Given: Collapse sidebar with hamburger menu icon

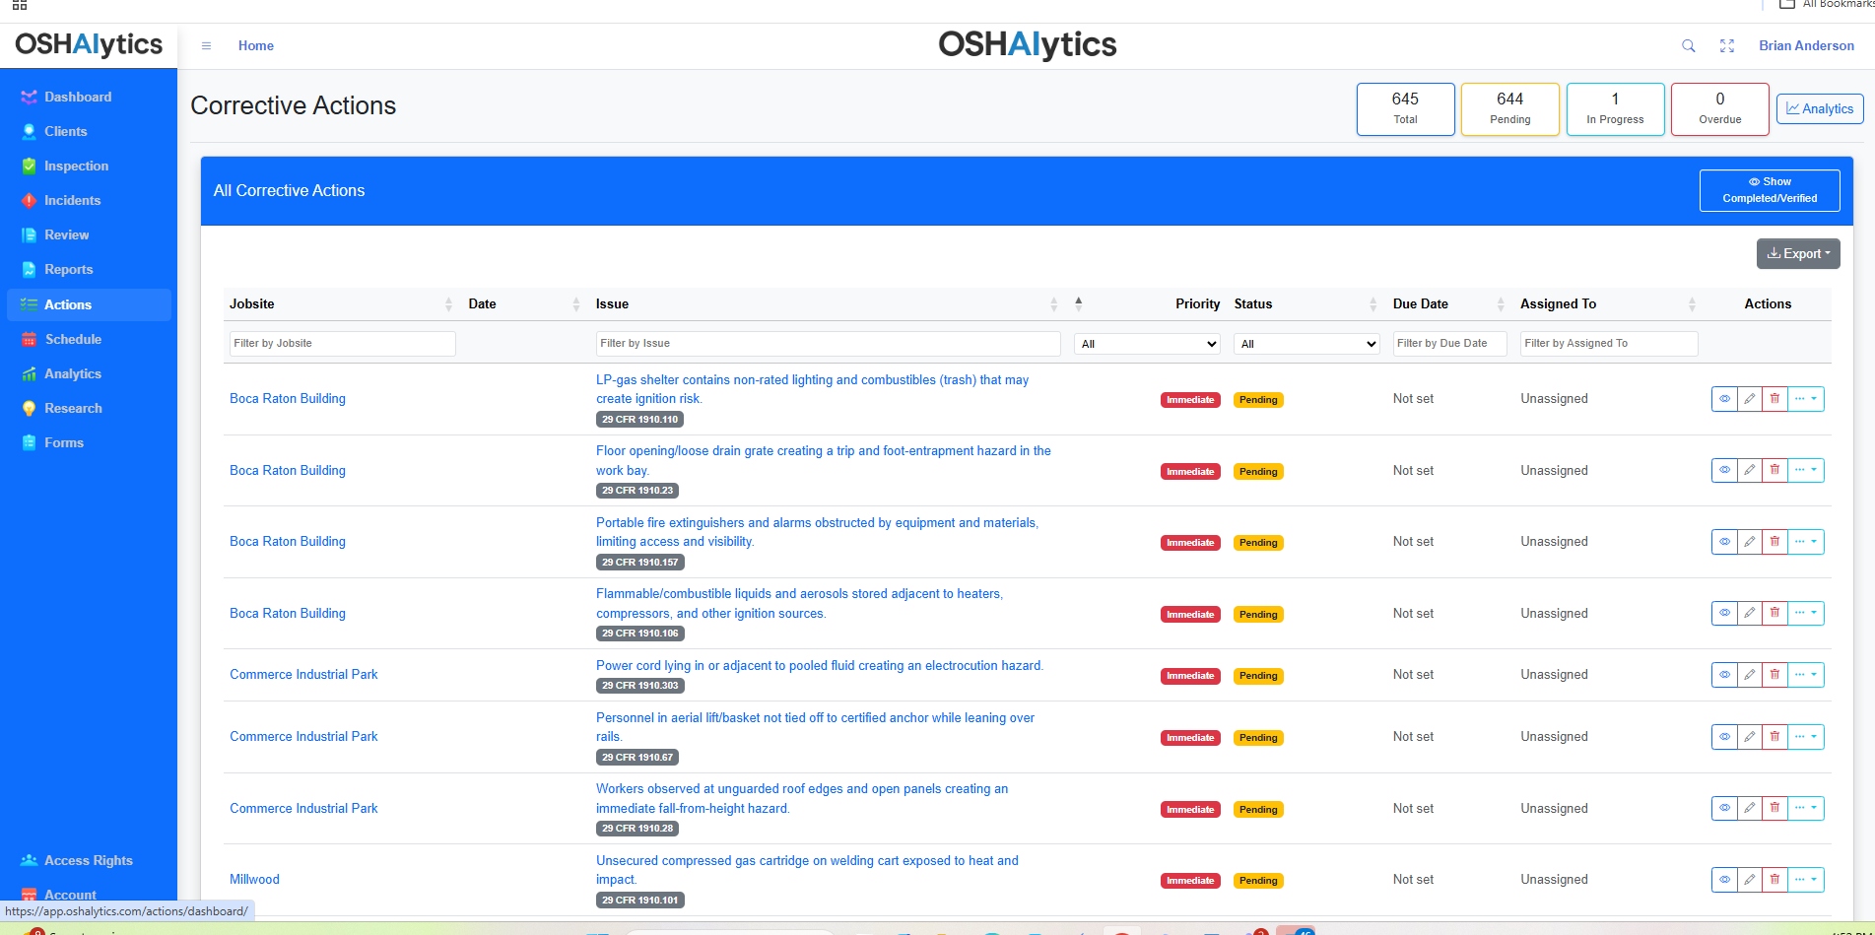Looking at the screenshot, I should (x=206, y=45).
